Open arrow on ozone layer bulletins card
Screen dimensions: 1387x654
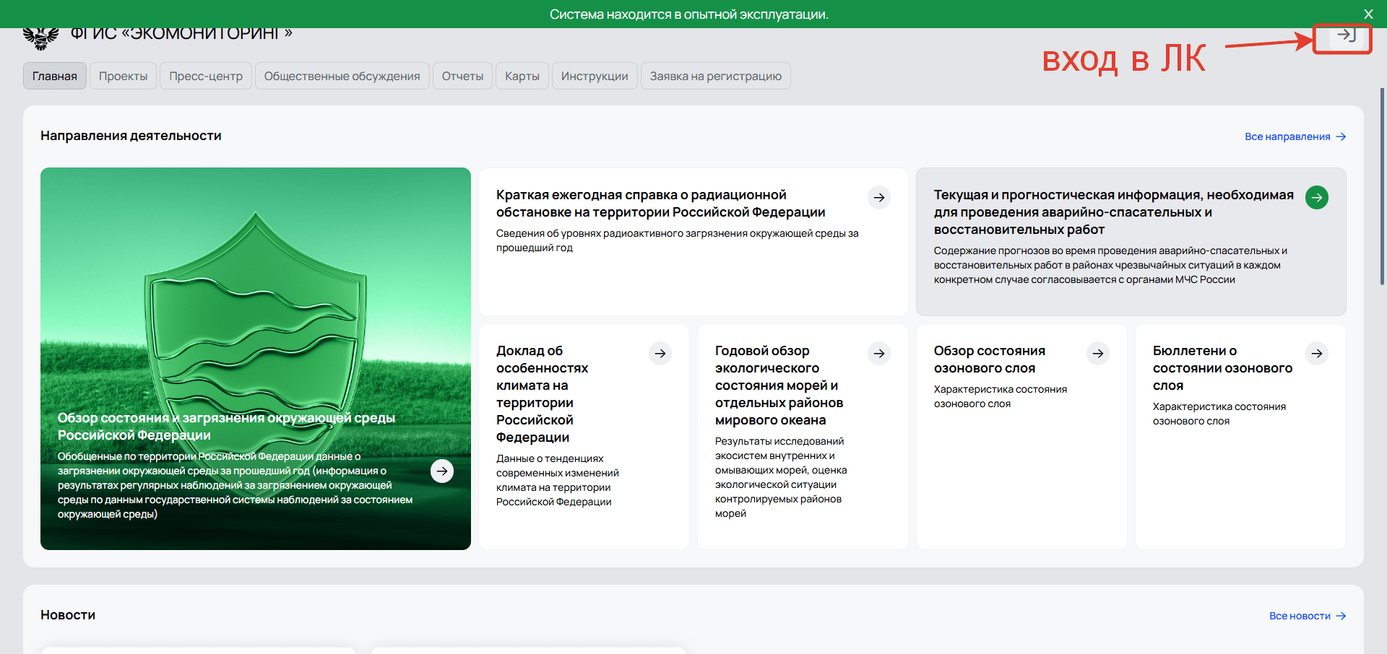(1316, 353)
